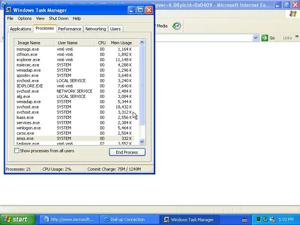Click the Go arrow icon in Internet Explorer
300x225 pixels.
coord(265,38)
